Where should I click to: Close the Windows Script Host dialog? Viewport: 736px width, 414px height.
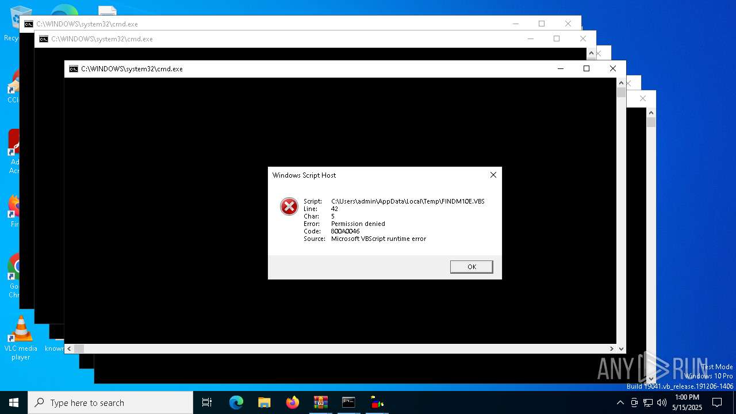493,175
